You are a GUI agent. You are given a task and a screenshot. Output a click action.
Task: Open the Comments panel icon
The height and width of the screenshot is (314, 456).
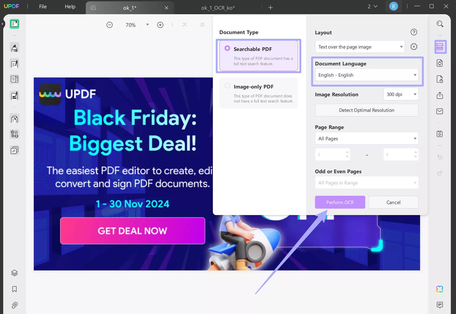(x=440, y=305)
